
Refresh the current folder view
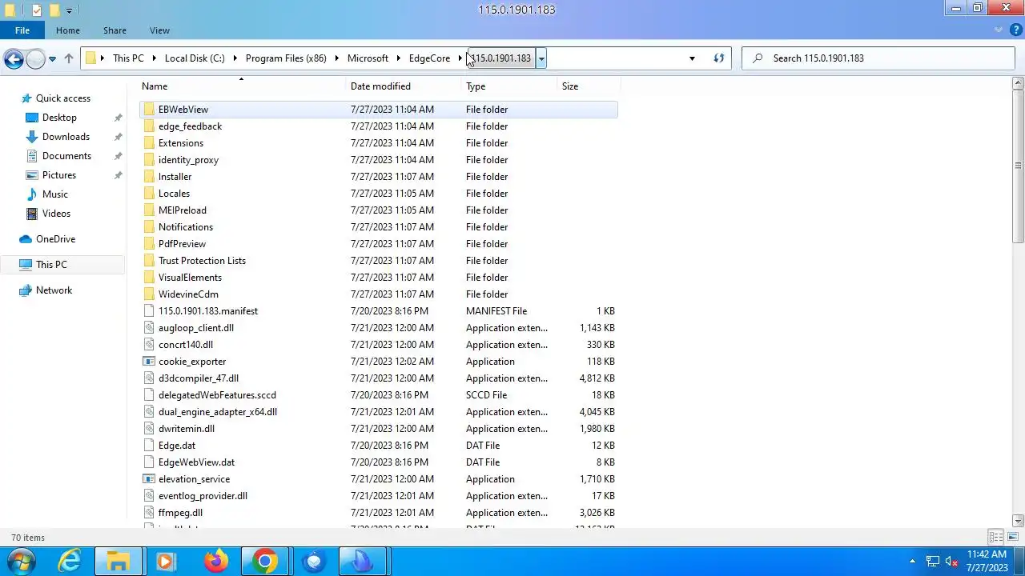tap(718, 58)
